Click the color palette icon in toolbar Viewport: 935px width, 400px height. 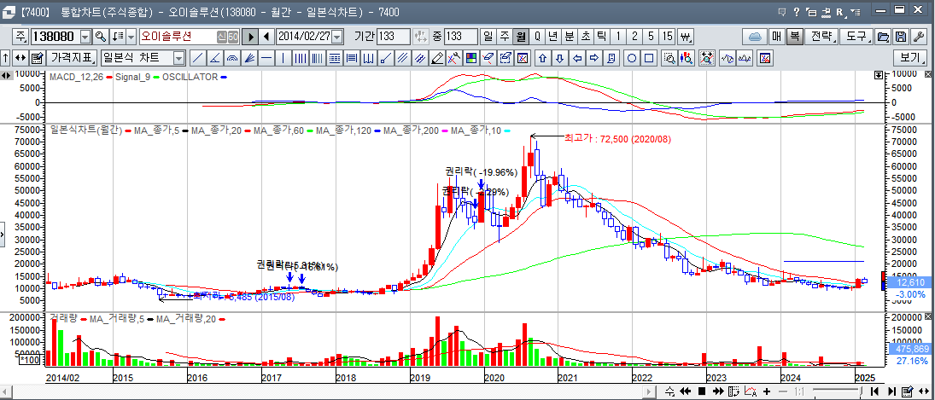pos(470,58)
